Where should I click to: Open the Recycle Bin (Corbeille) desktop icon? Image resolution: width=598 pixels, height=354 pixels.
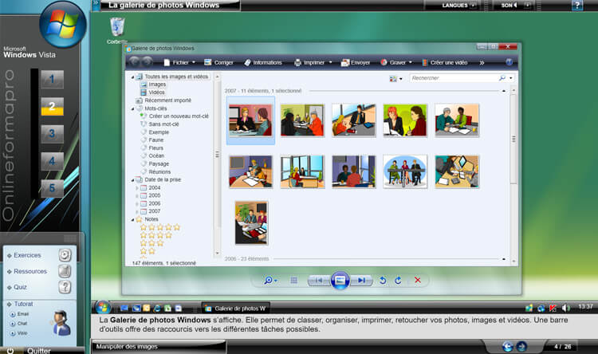pos(117,30)
